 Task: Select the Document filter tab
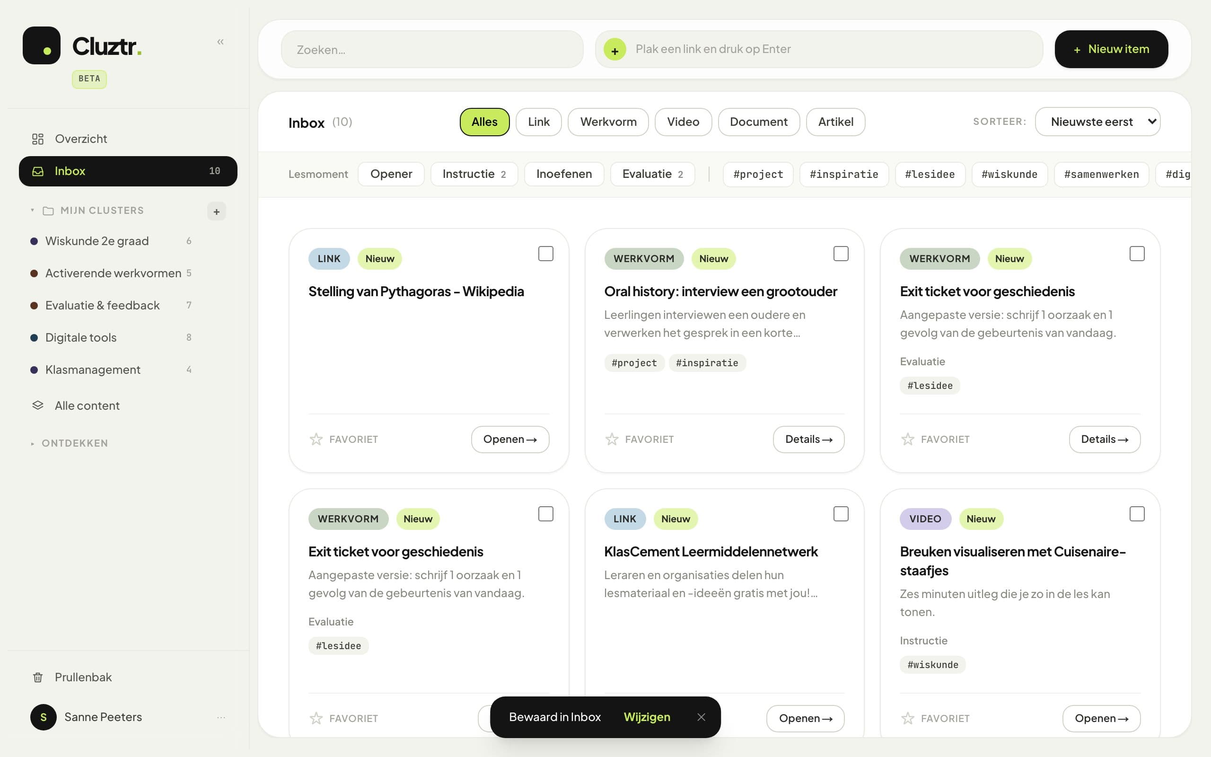pyautogui.click(x=759, y=122)
